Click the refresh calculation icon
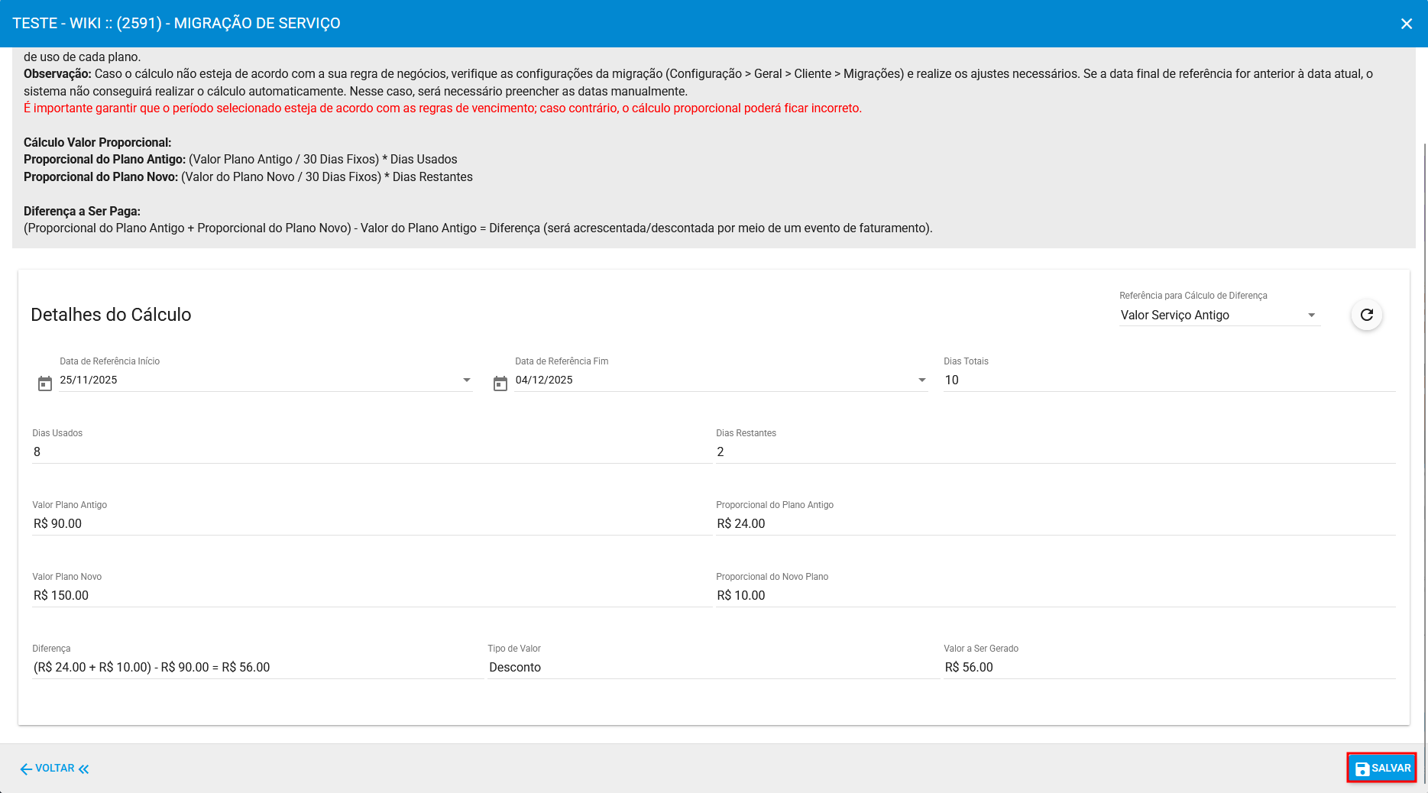 point(1366,315)
